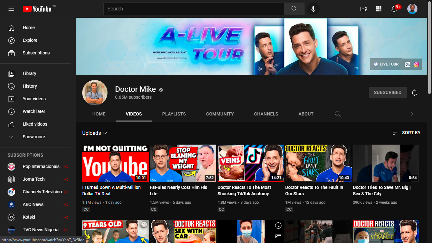Open the Library section
Screen dimensions: 432x243
tap(35, 73)
